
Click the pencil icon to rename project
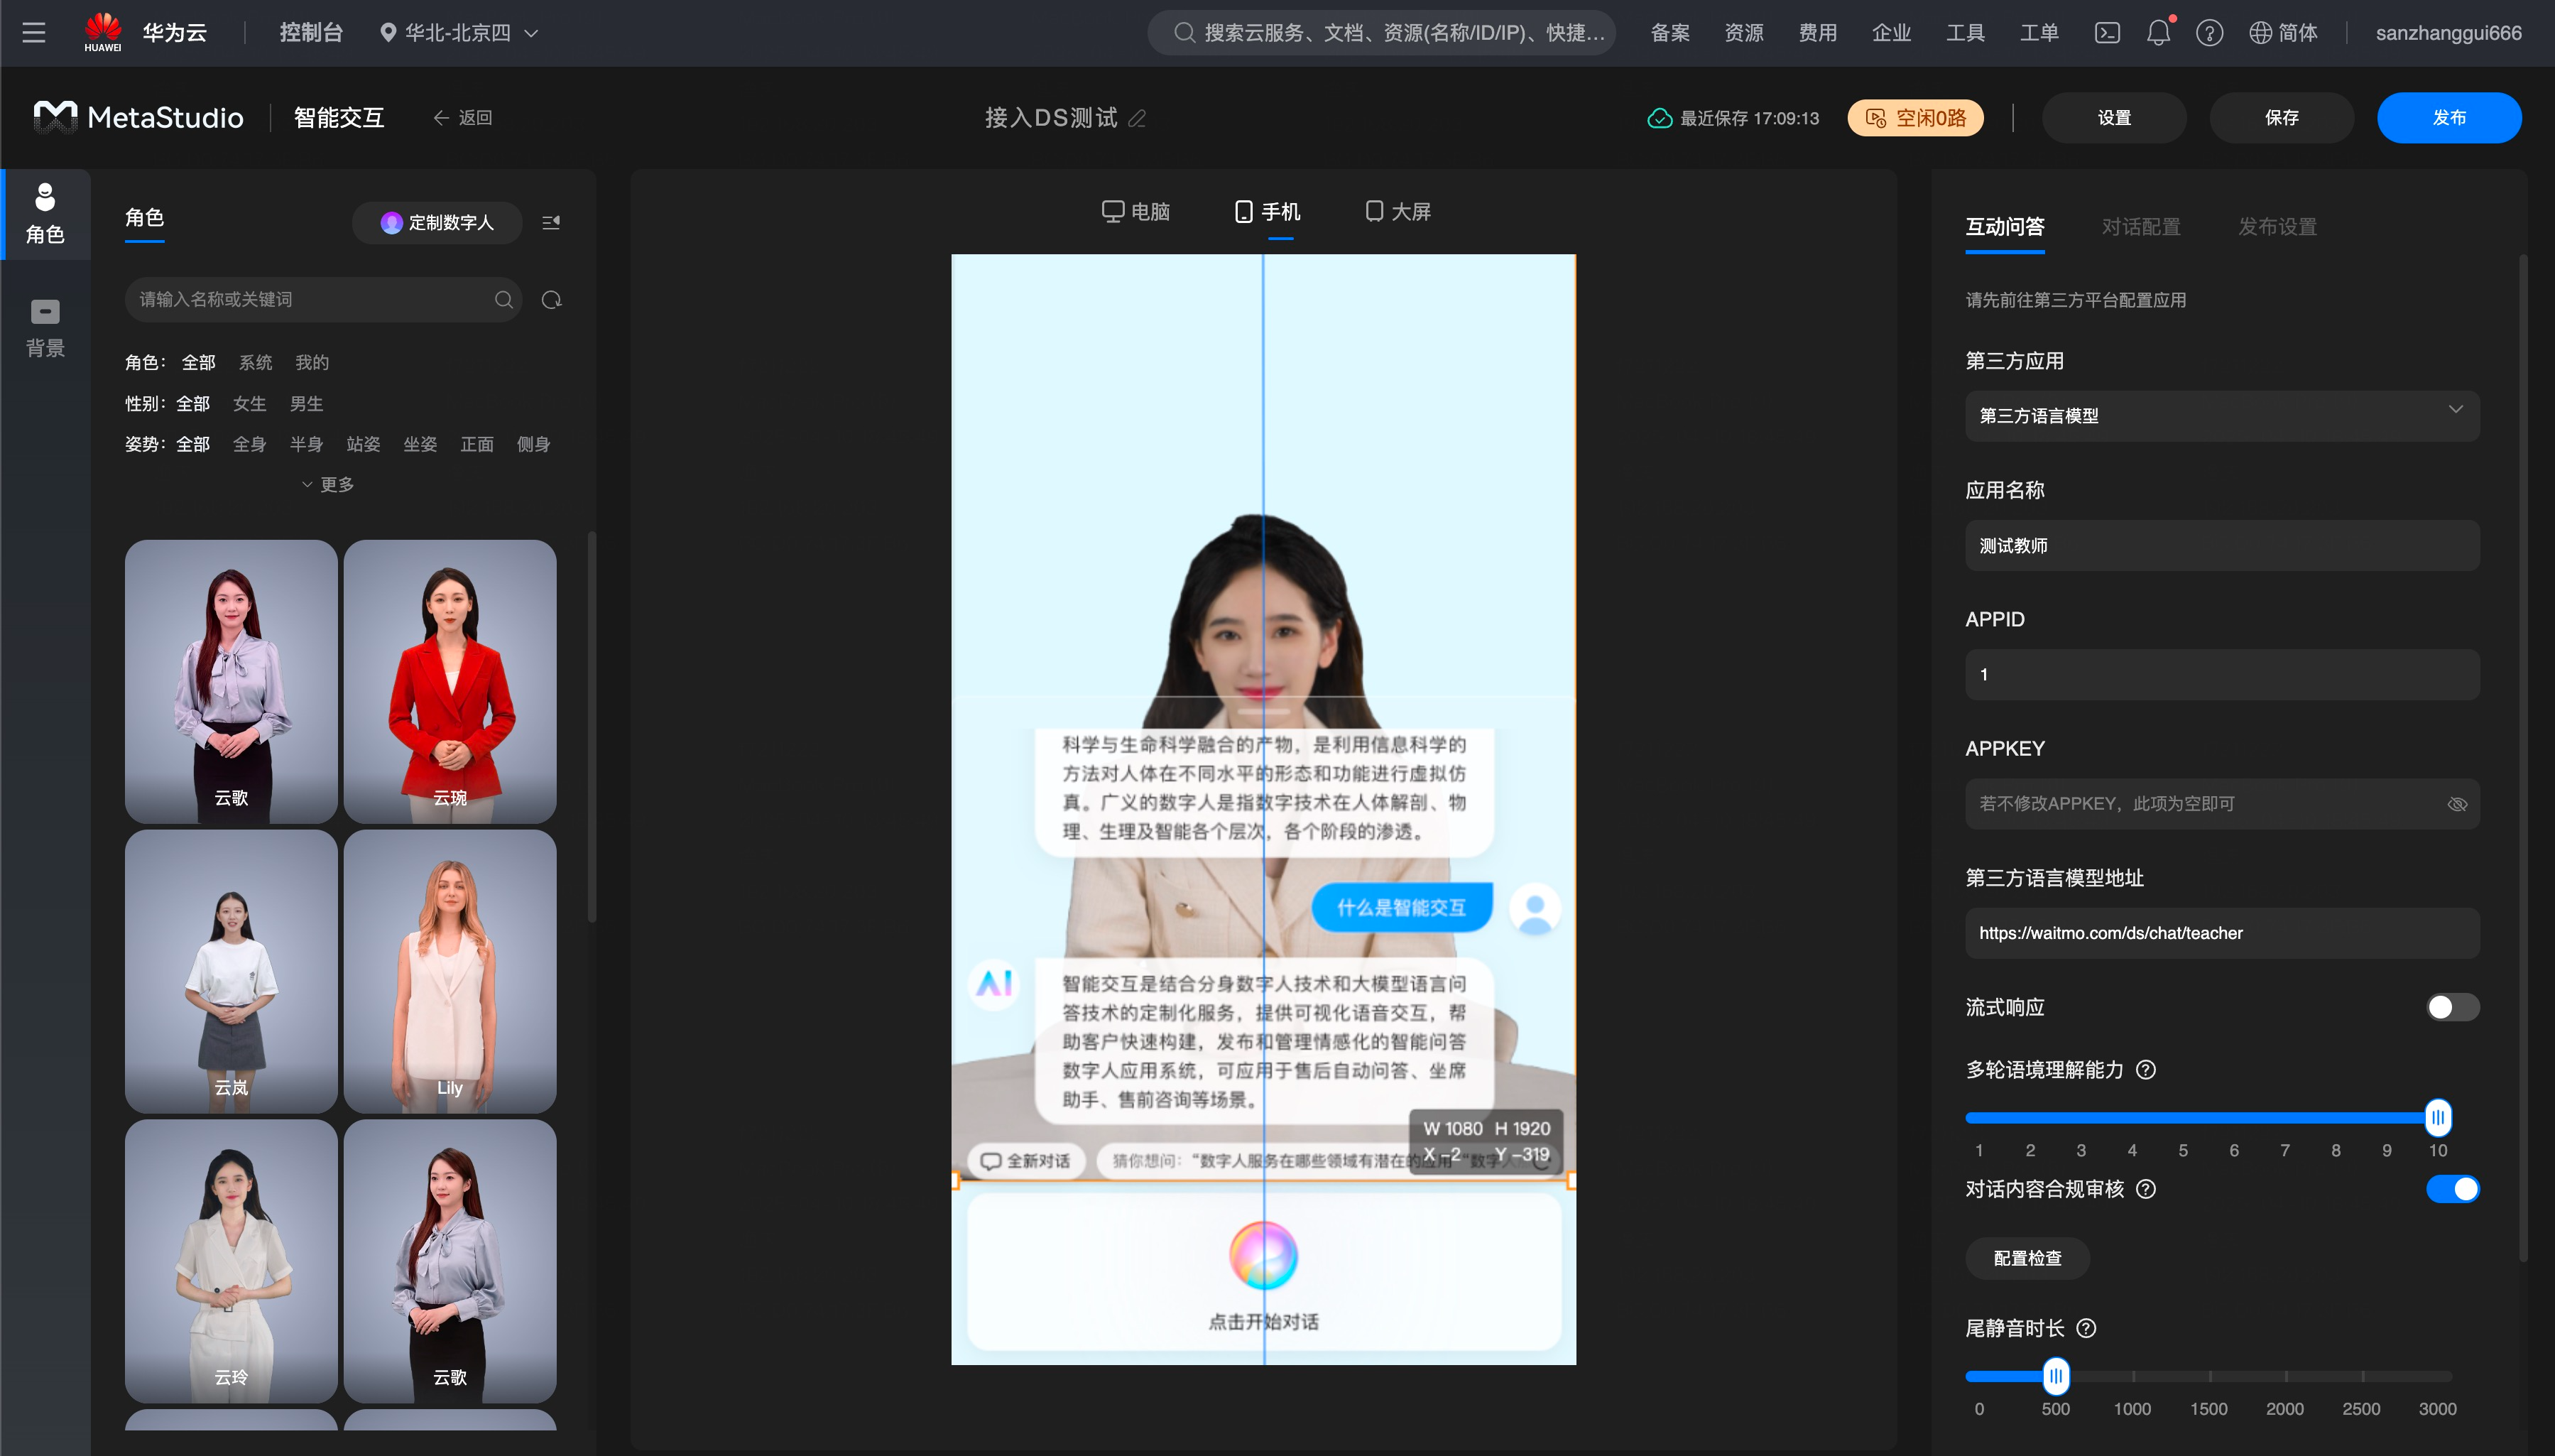pyautogui.click(x=1137, y=119)
